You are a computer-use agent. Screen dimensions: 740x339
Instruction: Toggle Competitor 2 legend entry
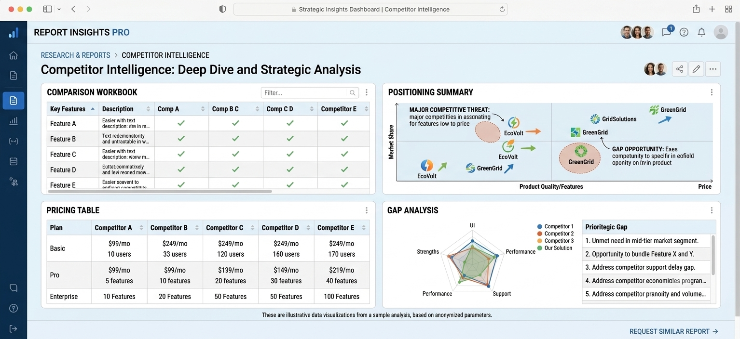click(556, 234)
